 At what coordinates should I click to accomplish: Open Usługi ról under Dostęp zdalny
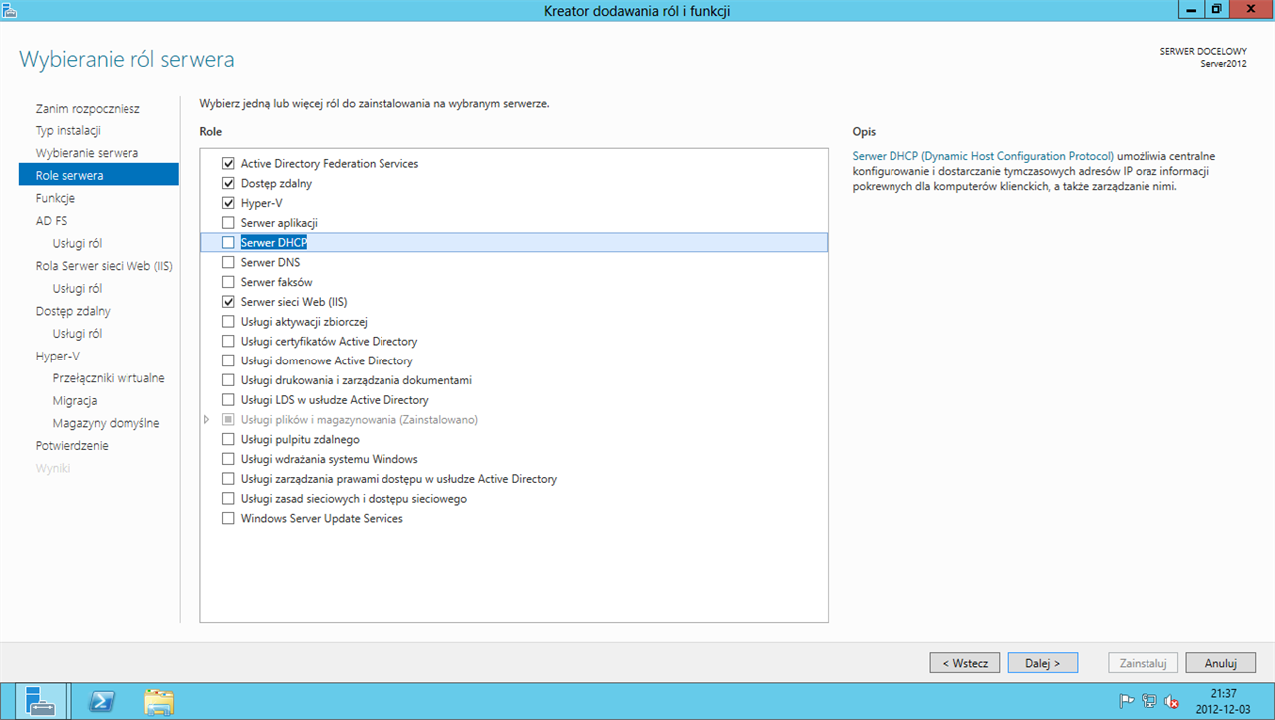tap(77, 334)
